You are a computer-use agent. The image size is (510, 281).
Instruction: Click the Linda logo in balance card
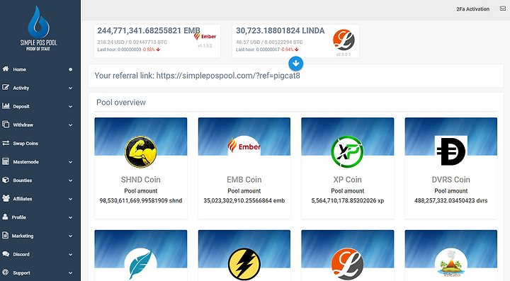click(344, 40)
